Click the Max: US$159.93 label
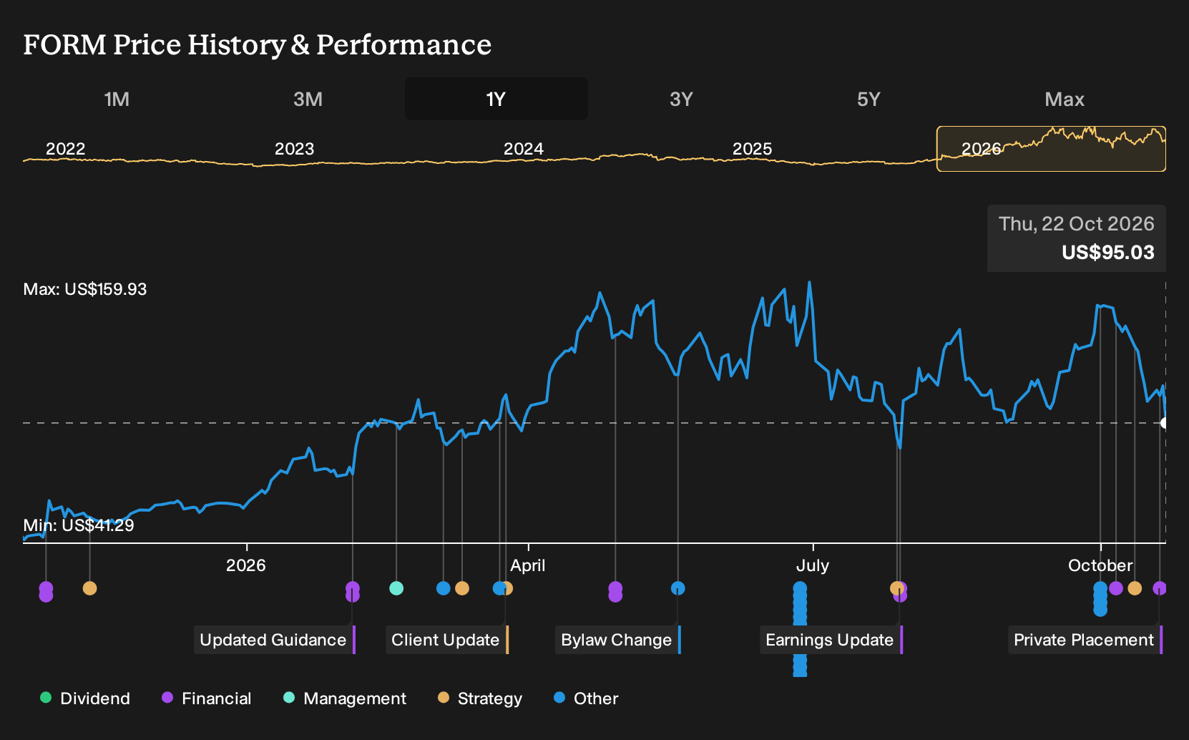 click(85, 289)
